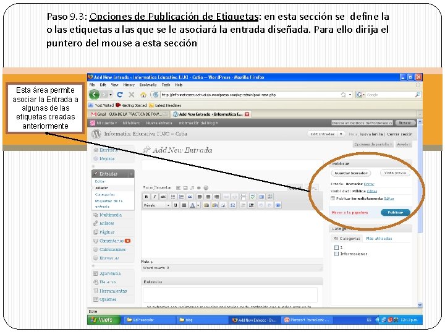The image size is (445, 334).
Task: Expand Opciones de pantalla panel
Action: point(373,144)
